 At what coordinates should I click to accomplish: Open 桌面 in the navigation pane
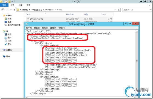coord(10,22)
